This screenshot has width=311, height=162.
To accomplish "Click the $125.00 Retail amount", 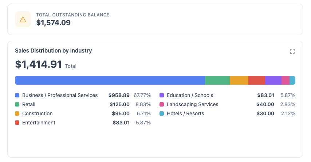I will 119,105.
